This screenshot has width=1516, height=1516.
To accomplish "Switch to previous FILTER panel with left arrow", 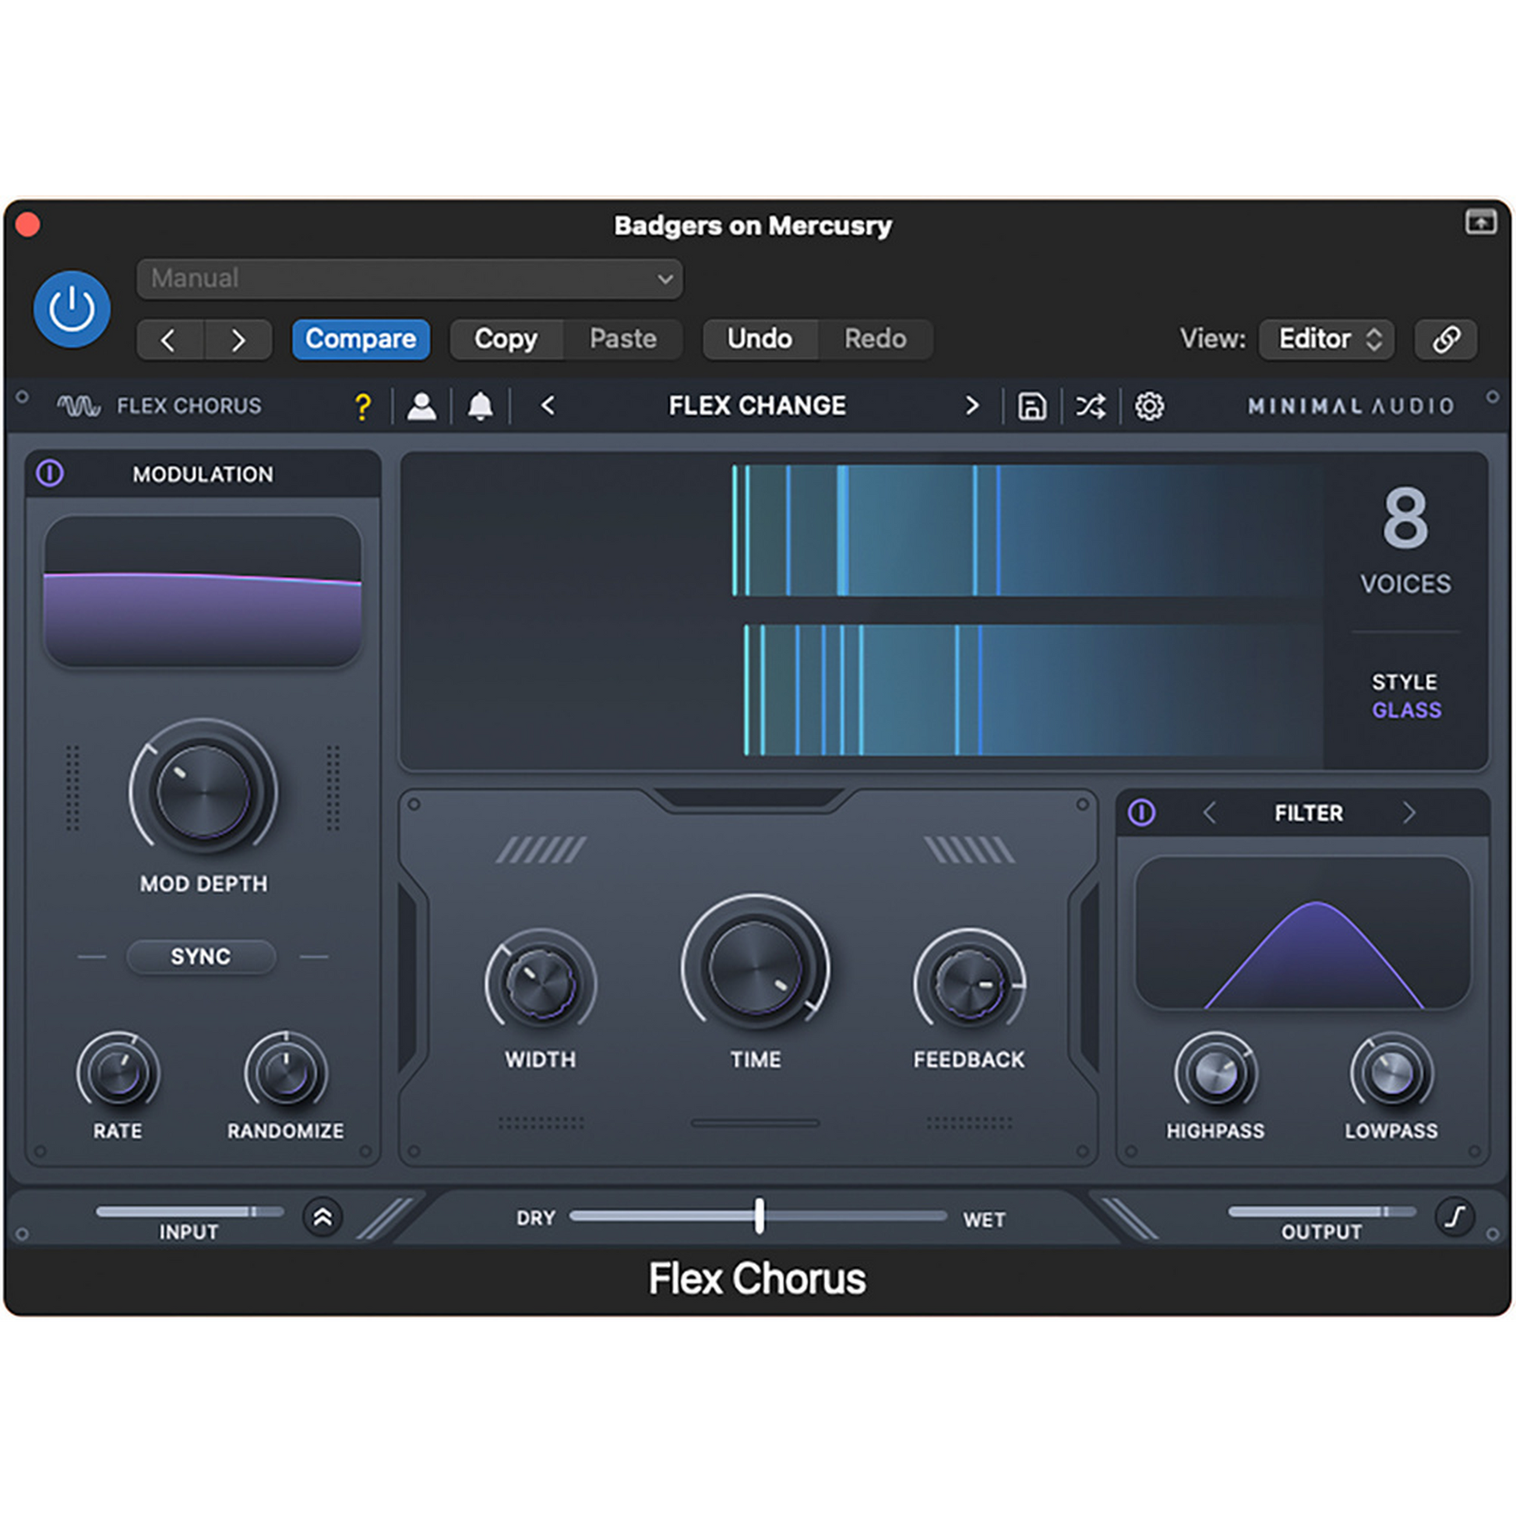I will (1209, 812).
